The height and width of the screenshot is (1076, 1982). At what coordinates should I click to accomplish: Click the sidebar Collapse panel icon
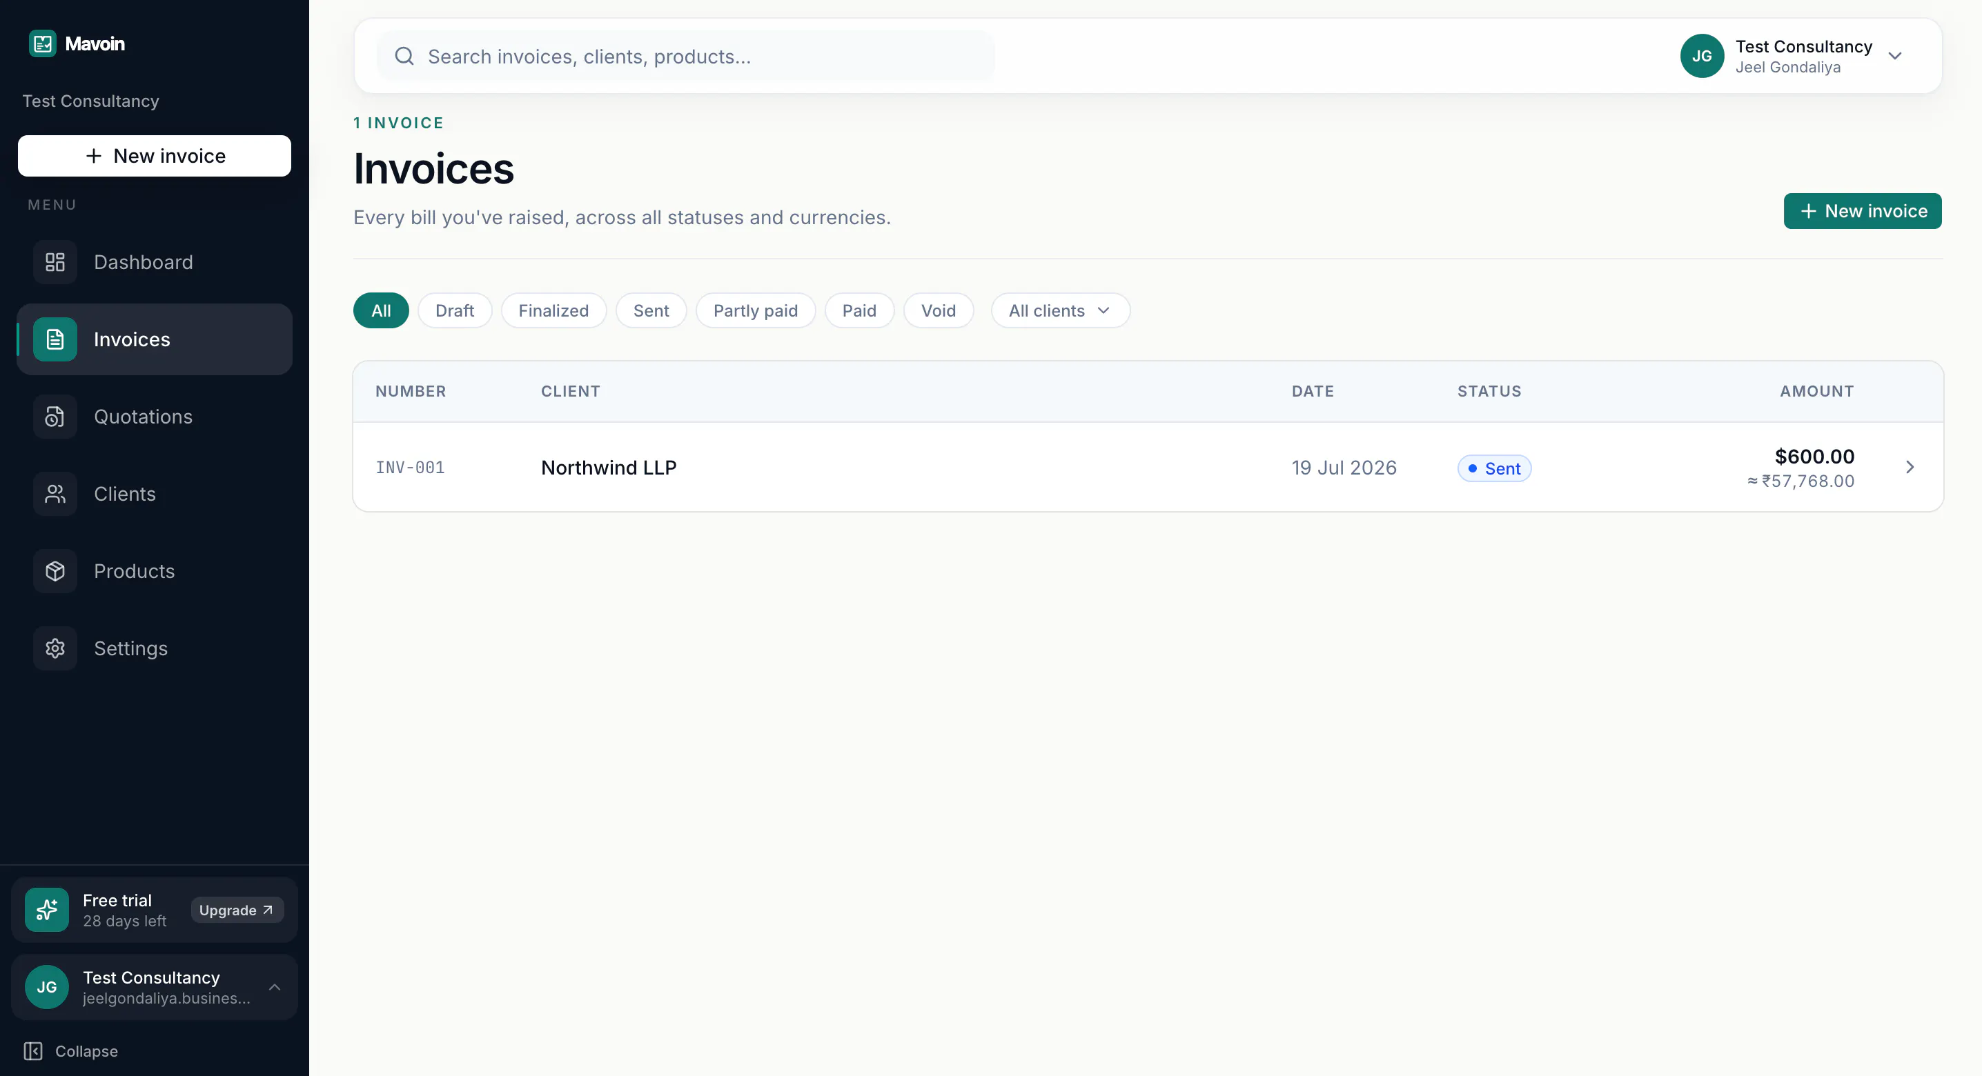[33, 1050]
